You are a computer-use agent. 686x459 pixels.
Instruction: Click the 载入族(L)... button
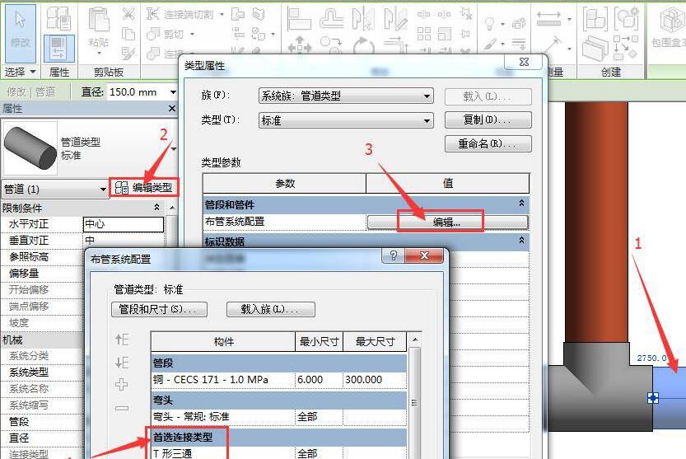270,309
